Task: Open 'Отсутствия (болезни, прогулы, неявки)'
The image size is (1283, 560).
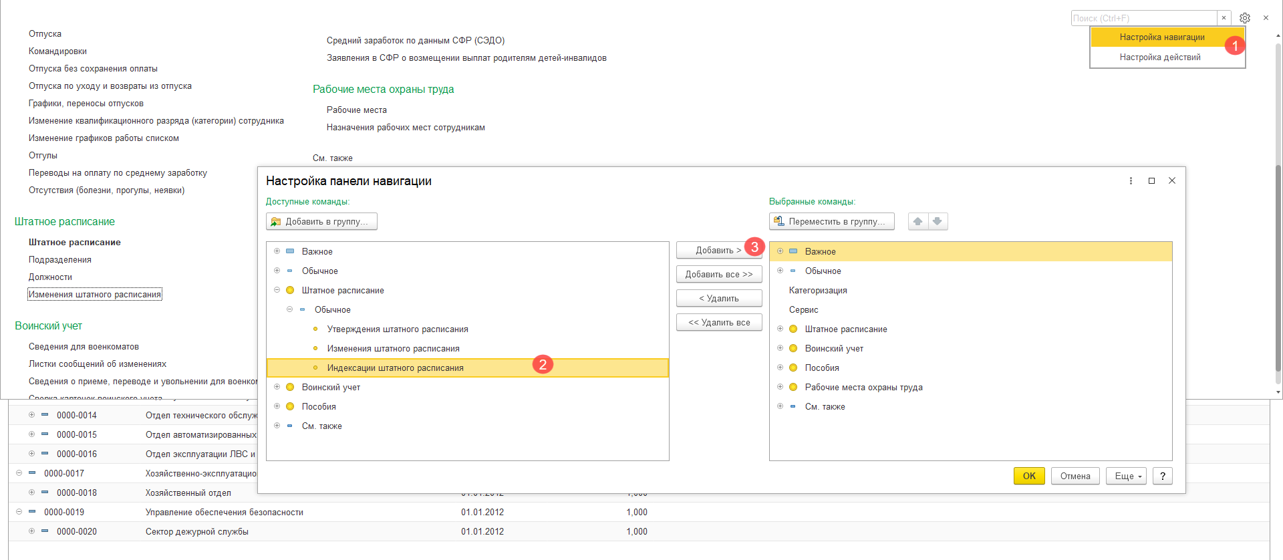Action: (x=106, y=190)
